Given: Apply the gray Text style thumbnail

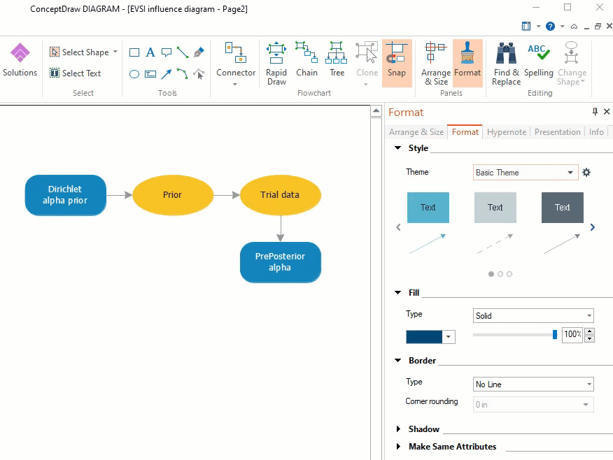Looking at the screenshot, I should (495, 208).
